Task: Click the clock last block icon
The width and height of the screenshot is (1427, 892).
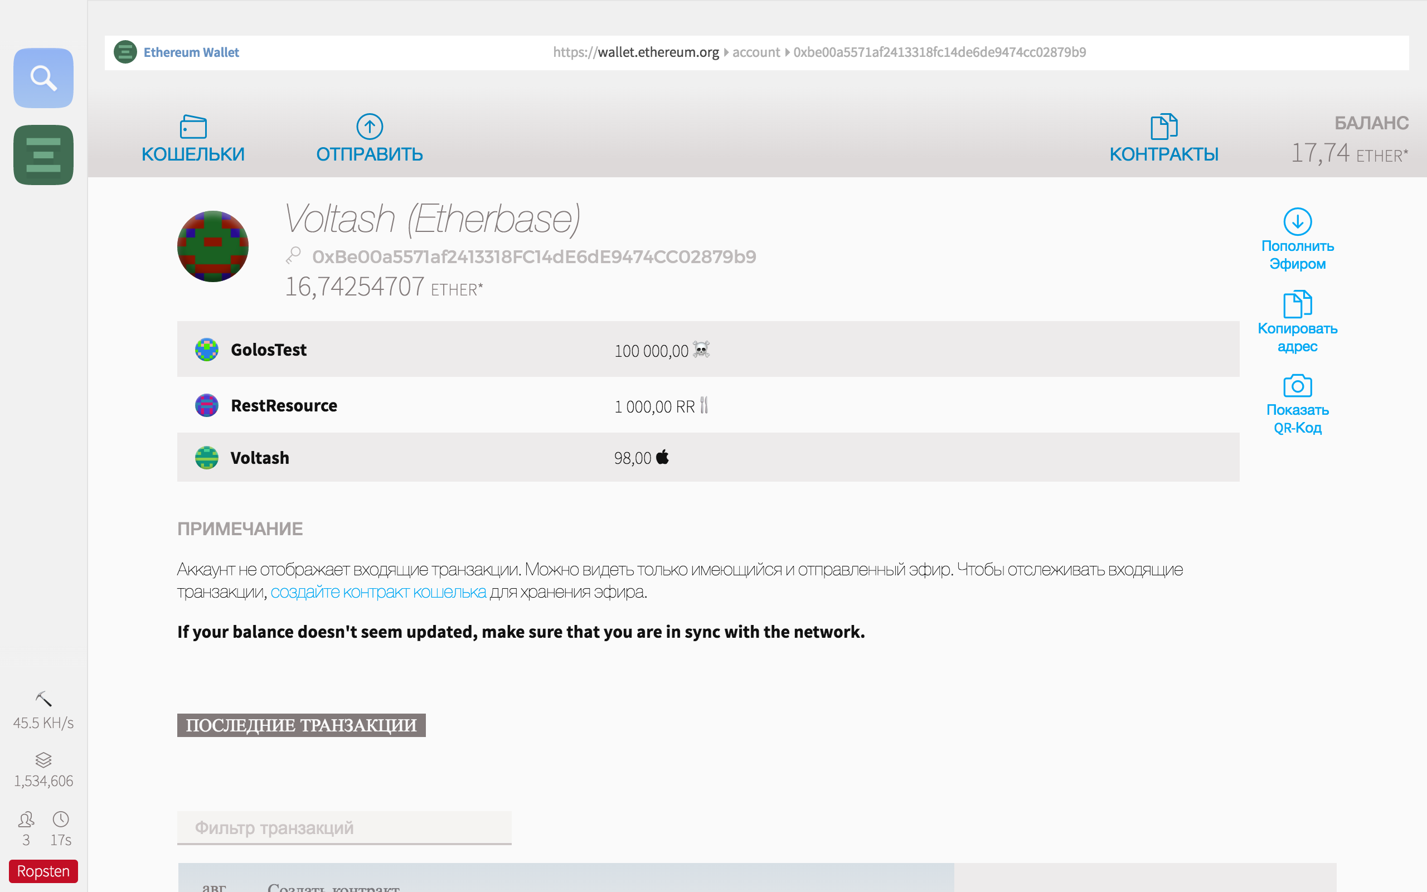Action: click(x=61, y=820)
